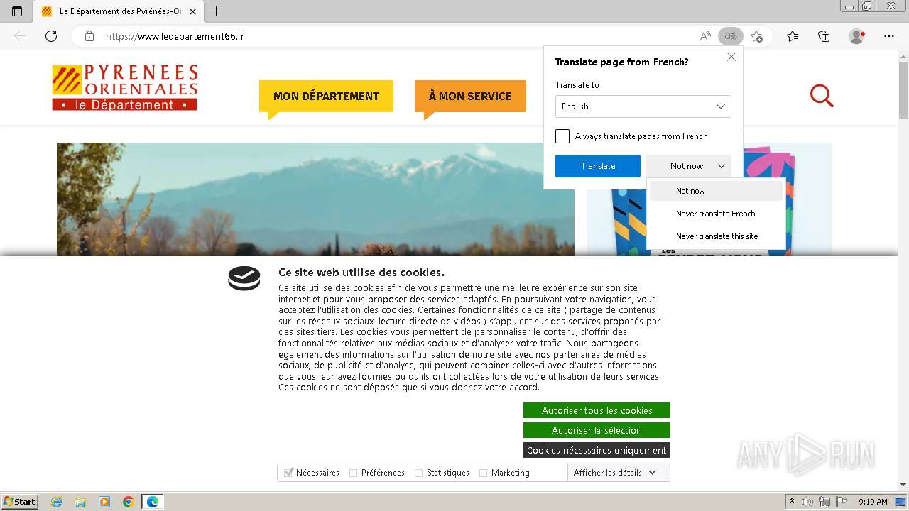Click Autoriser tous les cookies
Viewport: 909px width, 511px height.
click(x=597, y=410)
